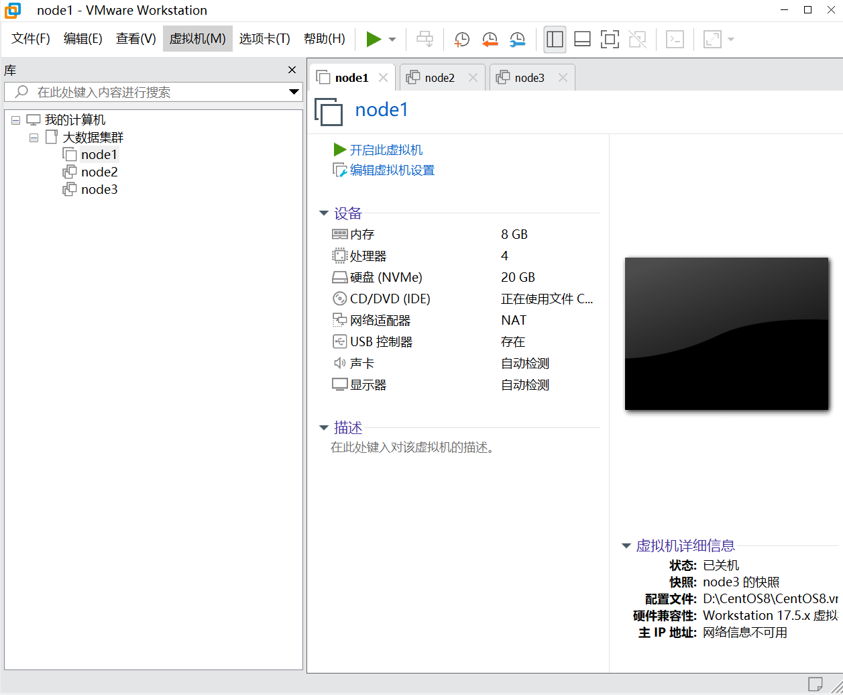Switch to the node2 tab
The height and width of the screenshot is (695, 843).
tap(439, 77)
